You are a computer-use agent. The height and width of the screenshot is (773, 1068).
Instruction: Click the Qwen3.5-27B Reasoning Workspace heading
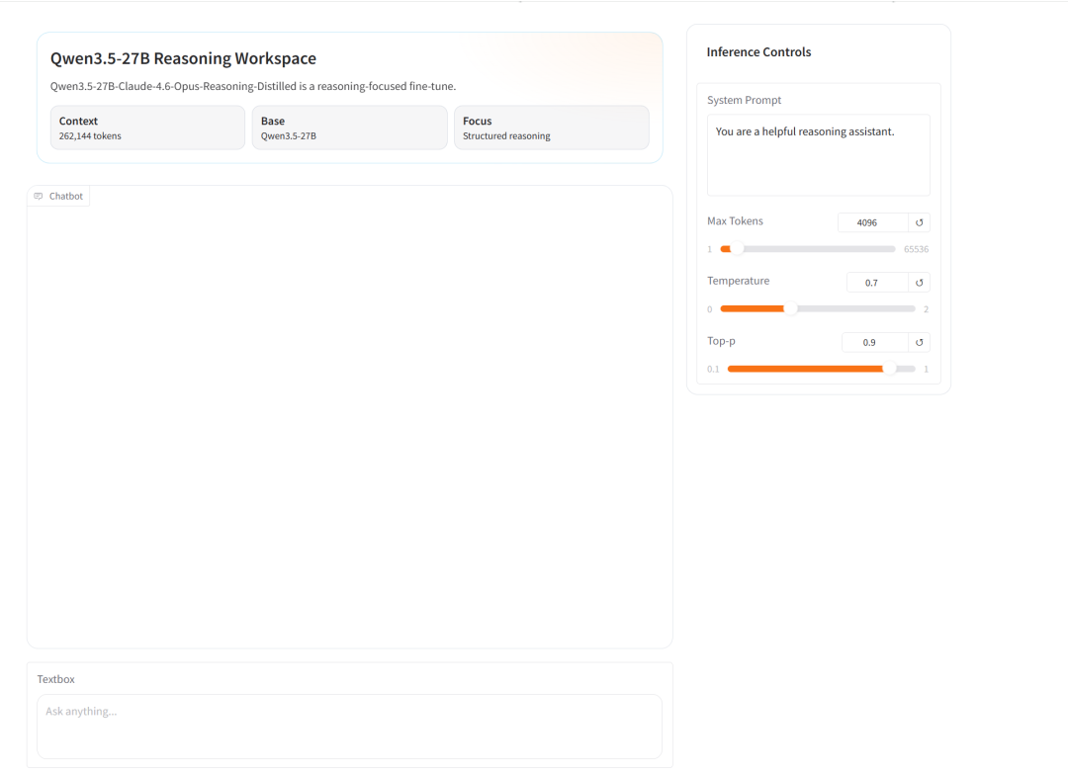coord(183,58)
